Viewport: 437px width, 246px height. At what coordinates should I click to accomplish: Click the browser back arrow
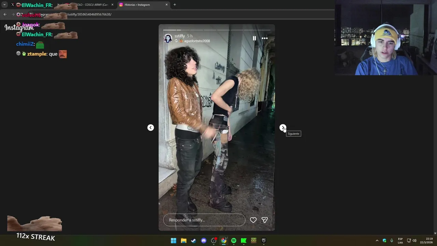tap(5, 14)
